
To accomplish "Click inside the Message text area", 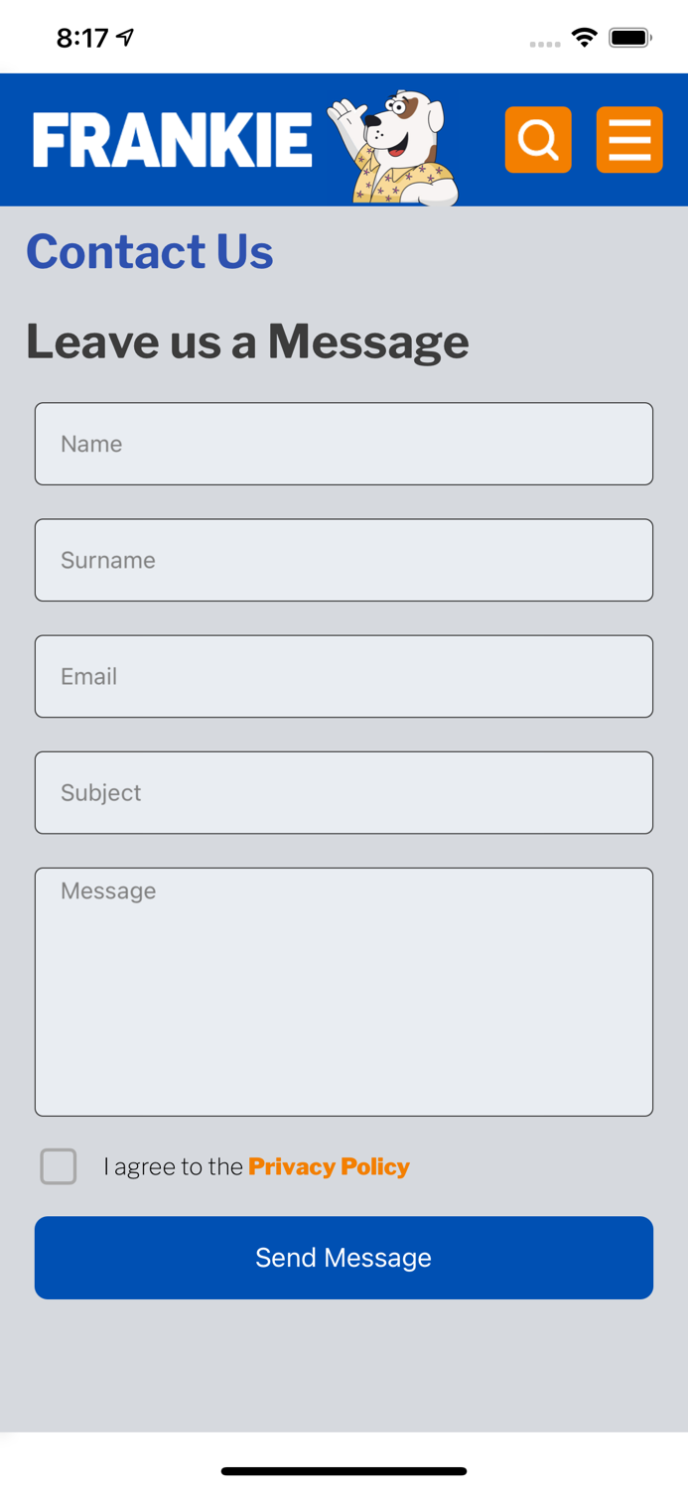I will coord(344,992).
